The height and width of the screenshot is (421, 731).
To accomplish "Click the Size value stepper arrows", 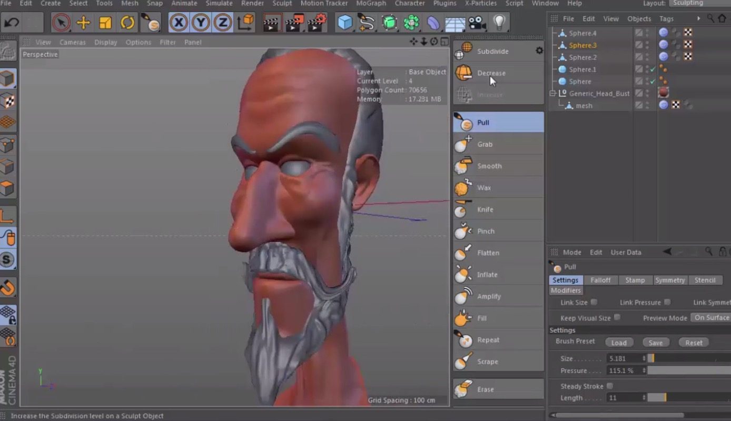I will (644, 358).
